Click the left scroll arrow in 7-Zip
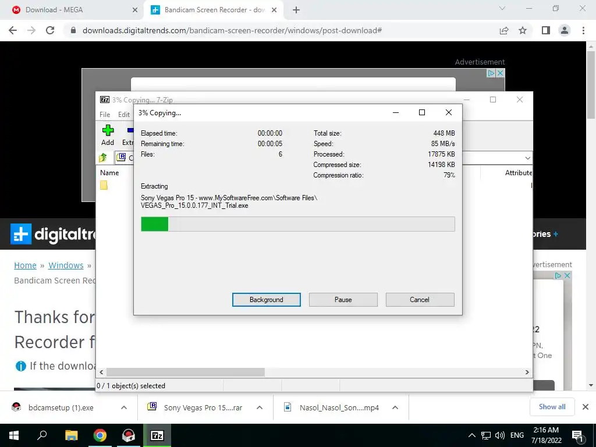Image resolution: width=596 pixels, height=447 pixels. tap(101, 372)
